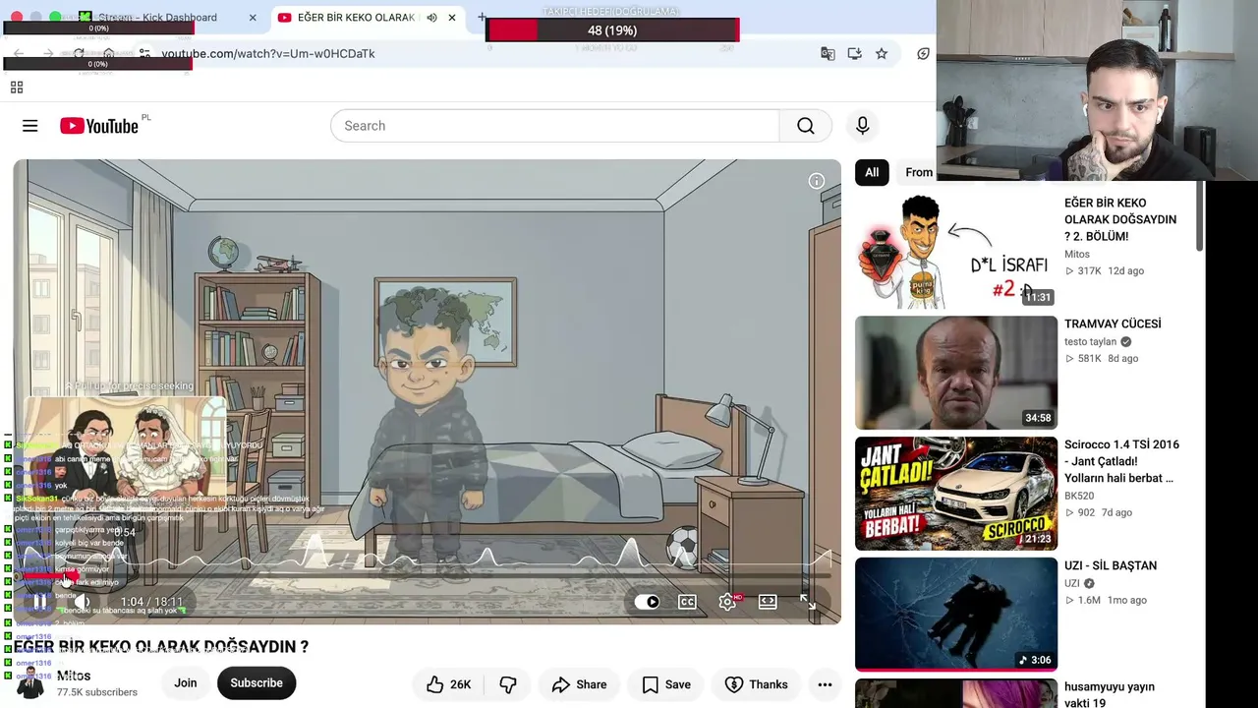Click the '77.5K subscribers' text
1258x708 pixels.
(x=97, y=692)
